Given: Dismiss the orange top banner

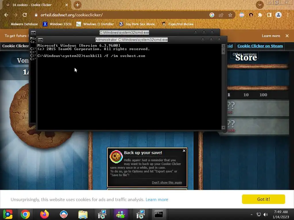Looking at the screenshot, I should pyautogui.click(x=287, y=36).
